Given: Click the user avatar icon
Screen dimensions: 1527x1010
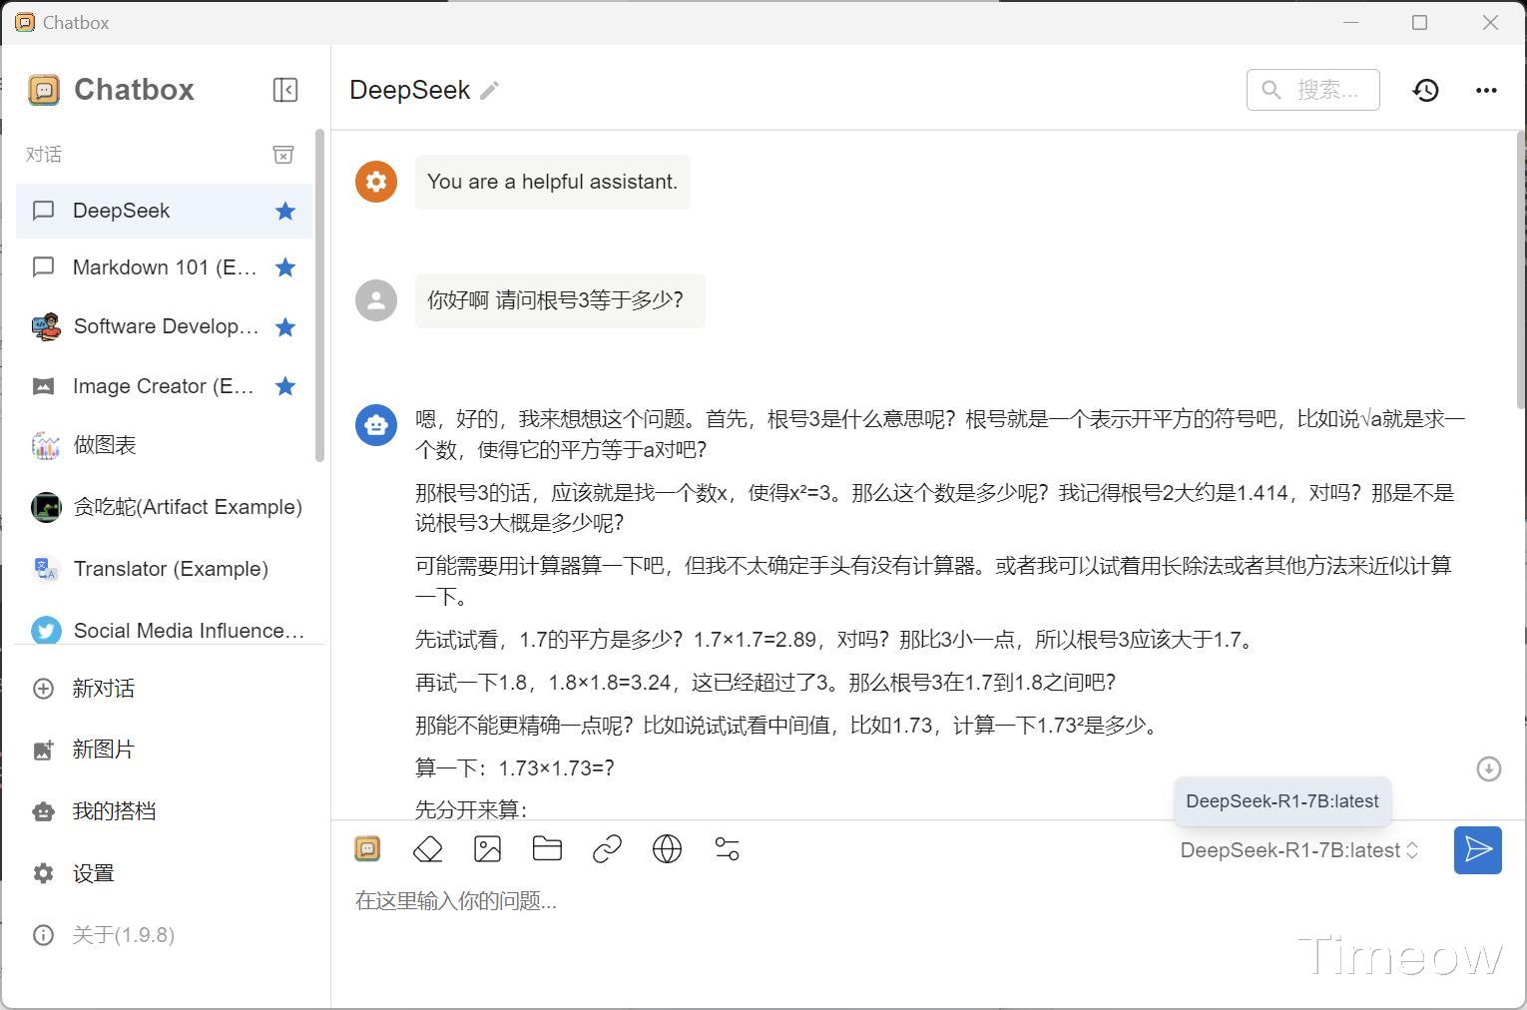Looking at the screenshot, I should pyautogui.click(x=376, y=300).
